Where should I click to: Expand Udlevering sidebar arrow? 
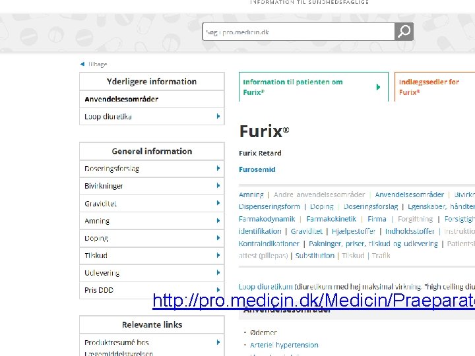pos(218,273)
